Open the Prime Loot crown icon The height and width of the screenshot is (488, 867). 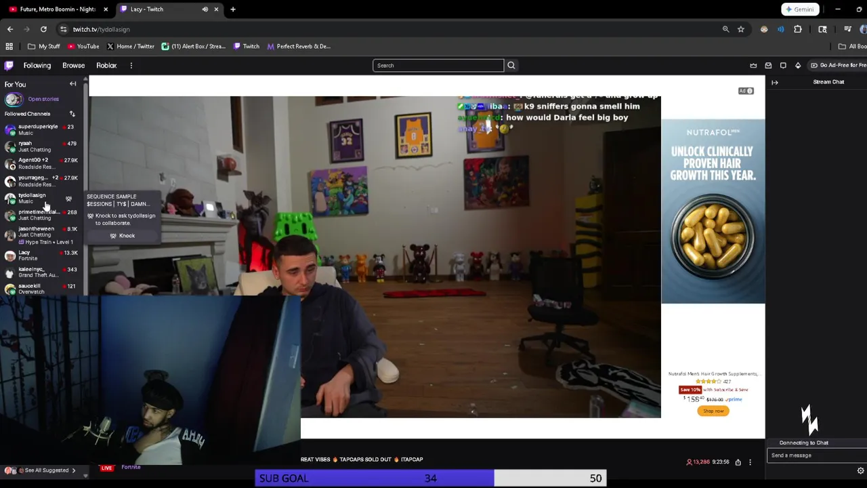753,66
